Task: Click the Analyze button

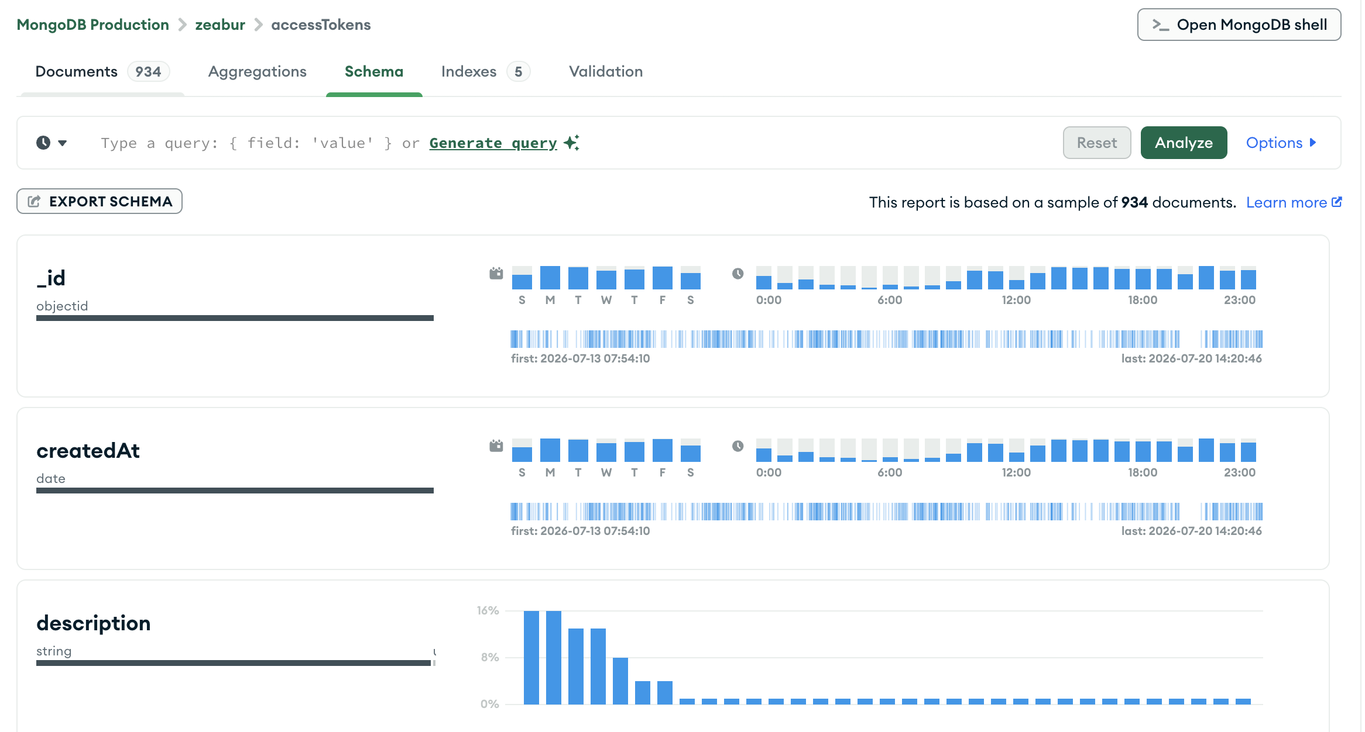Action: (1184, 143)
